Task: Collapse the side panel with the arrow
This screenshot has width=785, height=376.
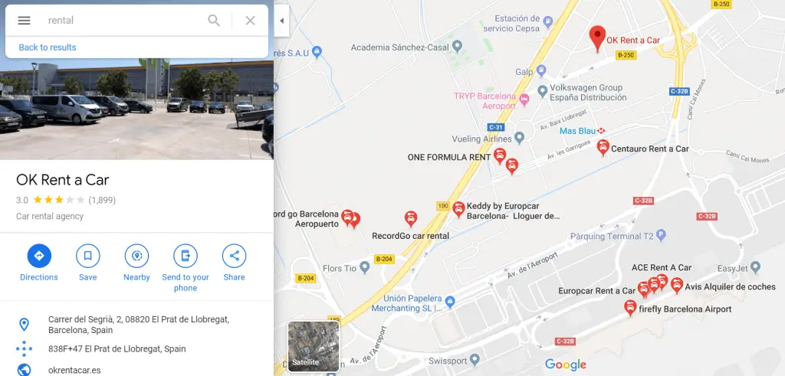Action: point(281,21)
